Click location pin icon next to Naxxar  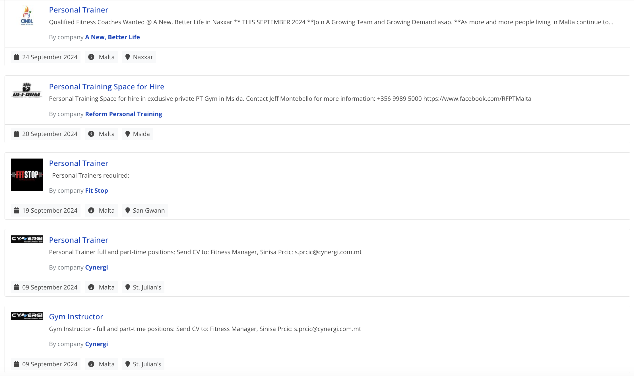128,57
